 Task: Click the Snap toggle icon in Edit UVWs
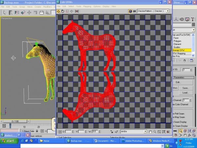coord(168,132)
